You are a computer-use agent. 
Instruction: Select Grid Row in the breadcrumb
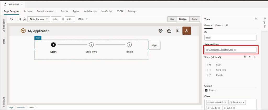tap(21, 107)
